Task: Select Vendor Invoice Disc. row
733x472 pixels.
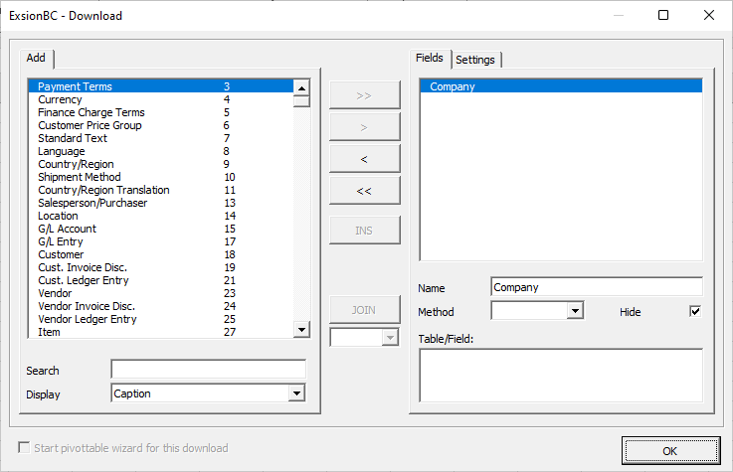Action: click(161, 306)
